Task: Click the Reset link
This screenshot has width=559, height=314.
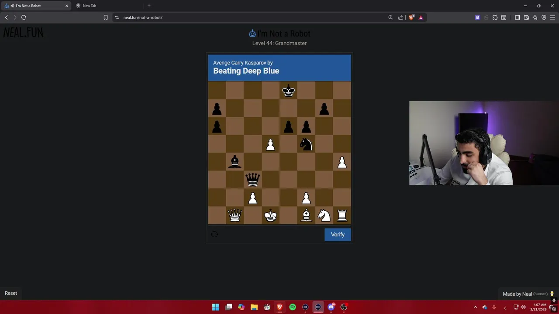Action: pos(11,293)
